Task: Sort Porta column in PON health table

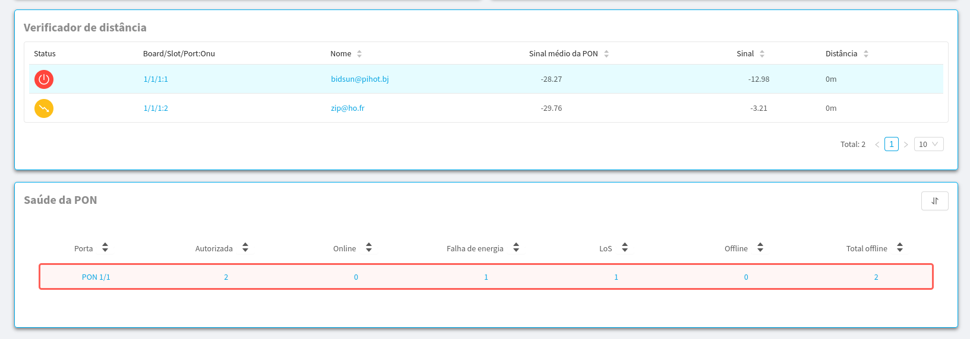Action: [105, 248]
